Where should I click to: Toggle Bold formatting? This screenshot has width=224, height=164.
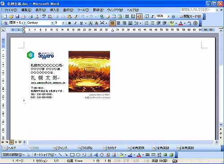(x=69, y=23)
